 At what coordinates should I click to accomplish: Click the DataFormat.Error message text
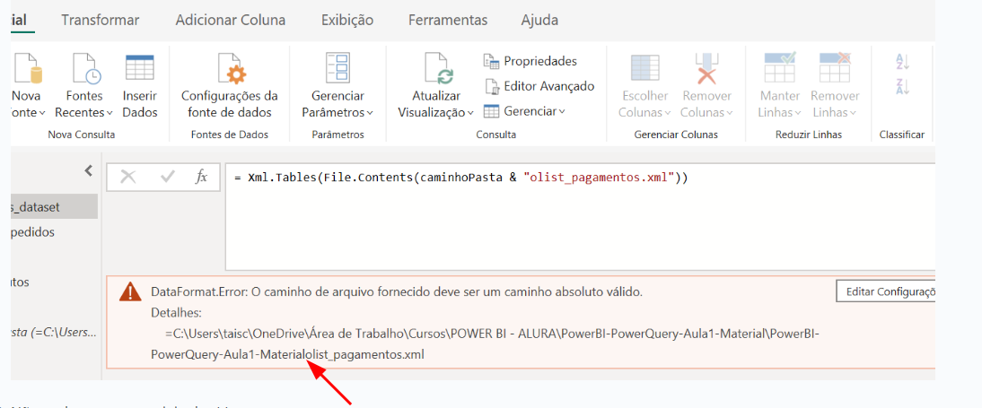398,292
